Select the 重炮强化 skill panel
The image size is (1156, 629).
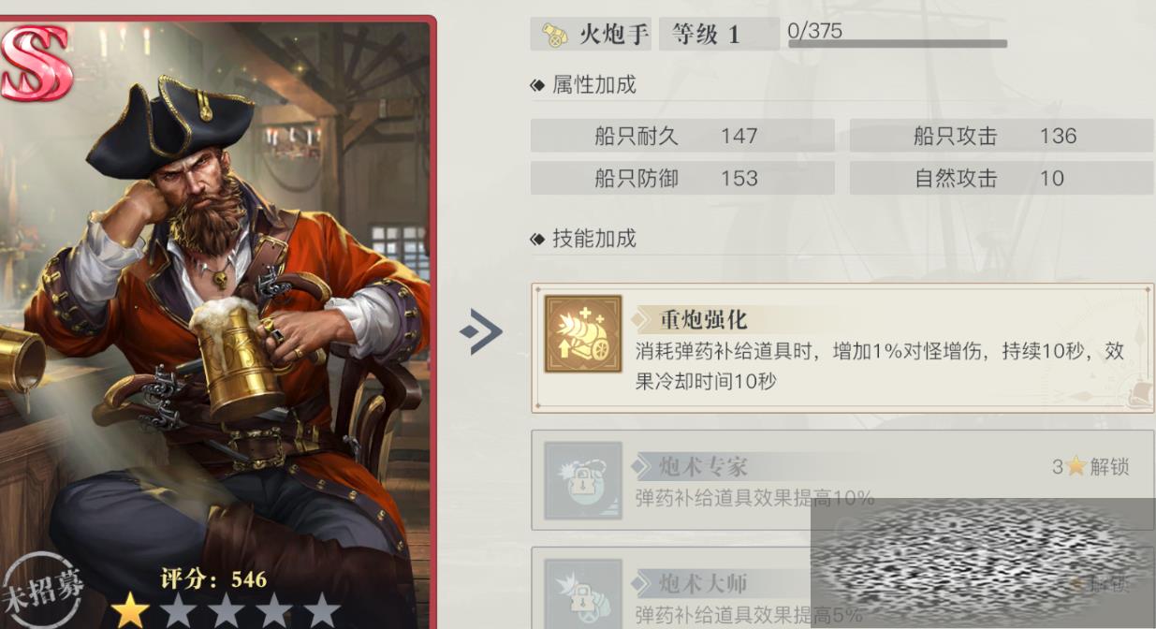(842, 348)
